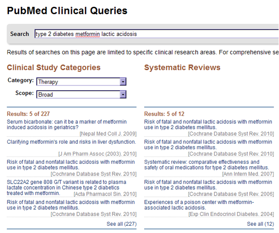Open third clinical study result on lactic acidosis

coord(71,165)
